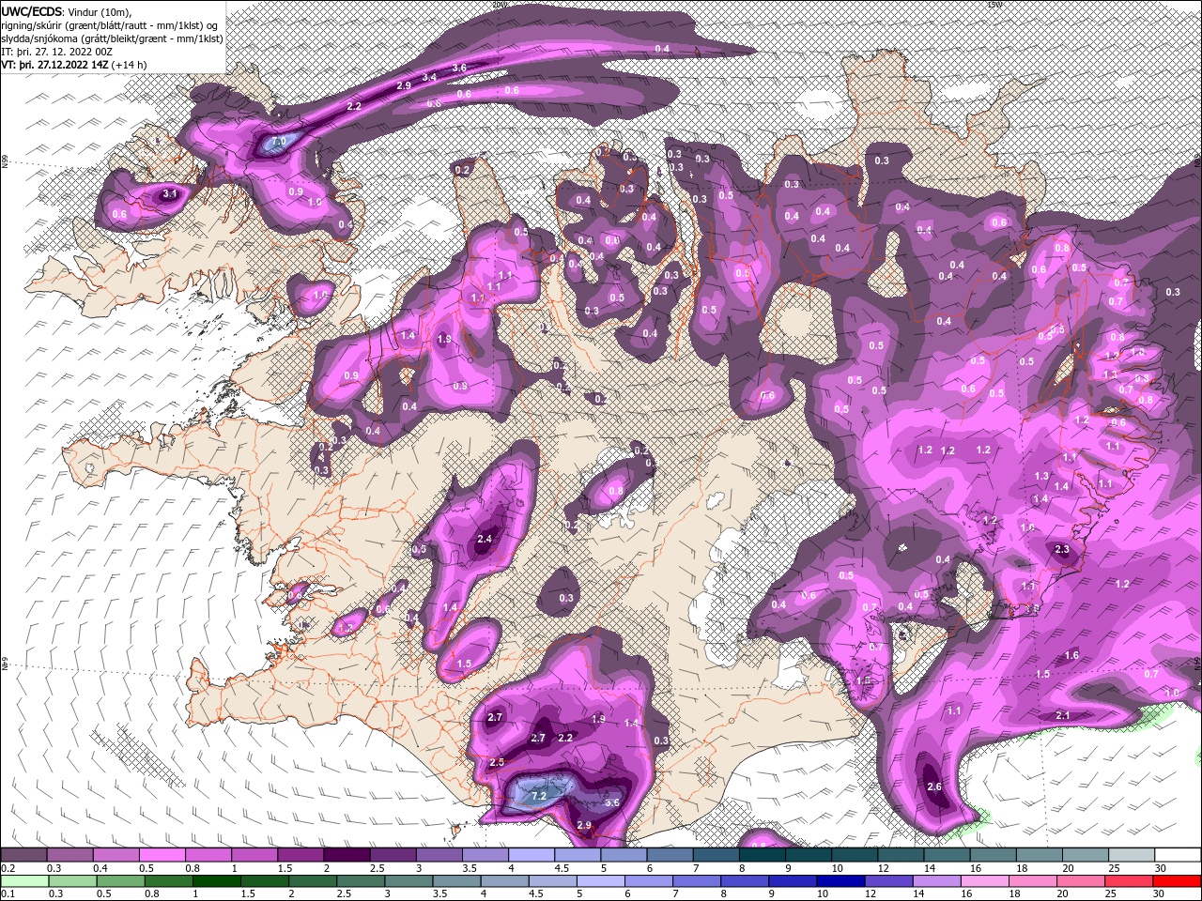Click the 3.4 value on the northern band
The width and height of the screenshot is (1202, 901).
coord(430,77)
